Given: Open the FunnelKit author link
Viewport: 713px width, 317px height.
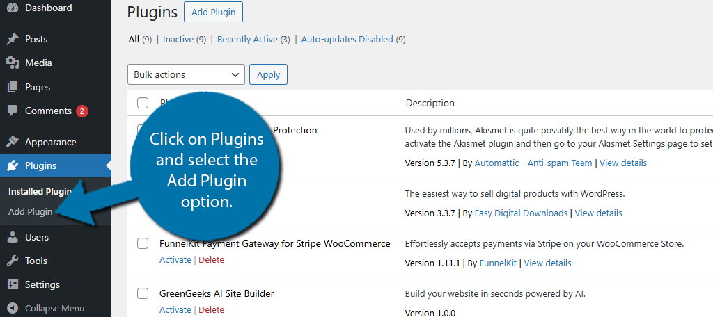Looking at the screenshot, I should [498, 263].
